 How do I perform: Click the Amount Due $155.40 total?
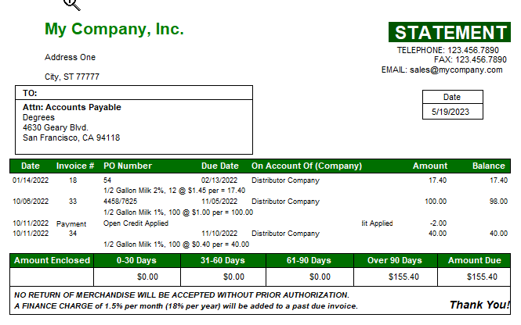click(482, 277)
